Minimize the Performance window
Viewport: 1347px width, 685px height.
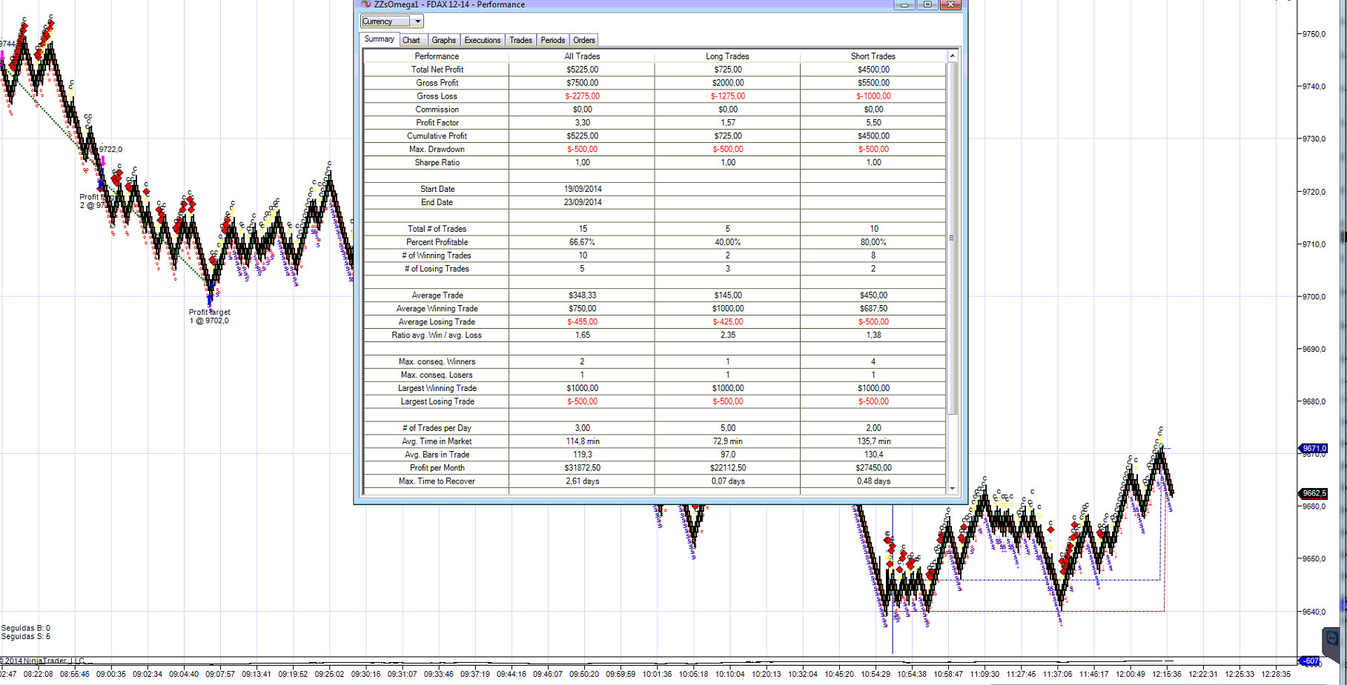coord(904,4)
